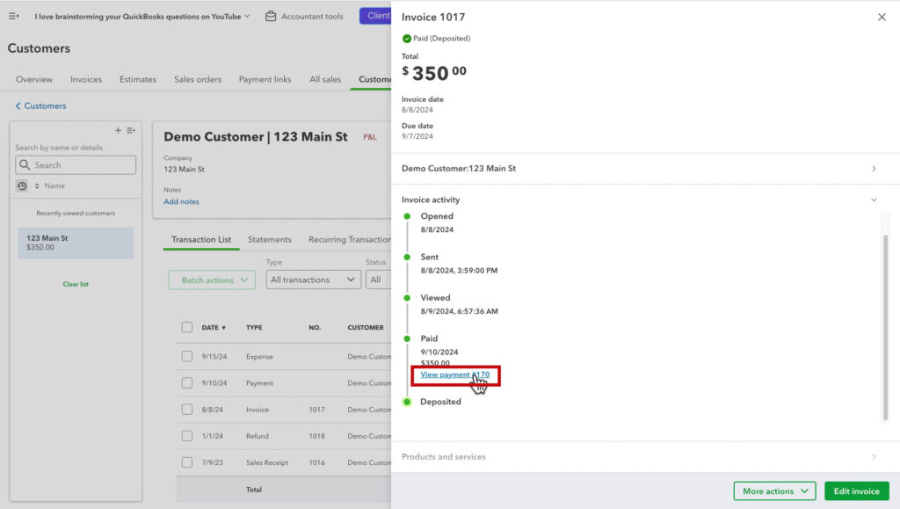
Task: Toggle the Name column sort order
Action: click(x=38, y=186)
